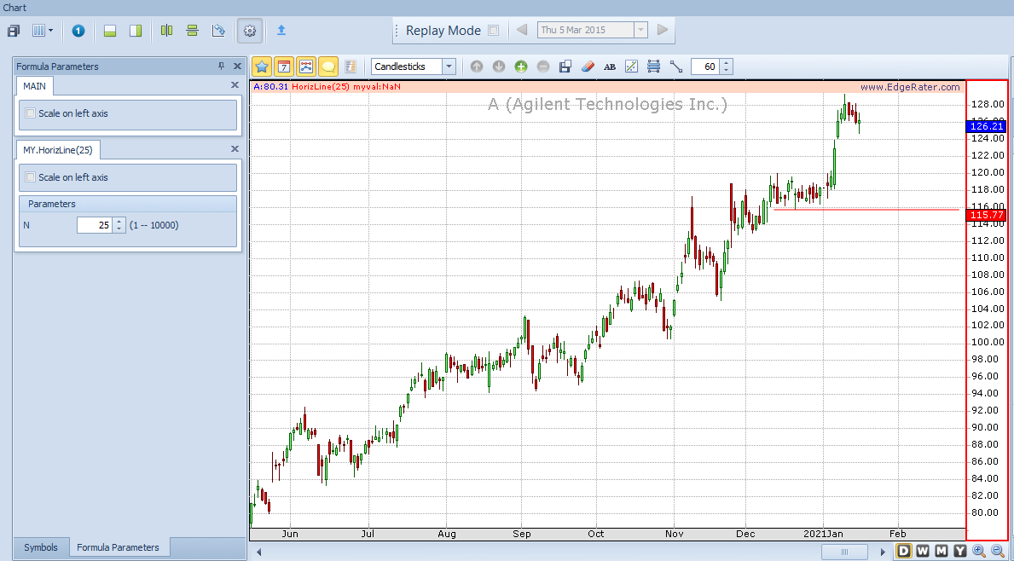Enable Replay Mode checkbox
The height and width of the screenshot is (561, 1014).
point(494,31)
